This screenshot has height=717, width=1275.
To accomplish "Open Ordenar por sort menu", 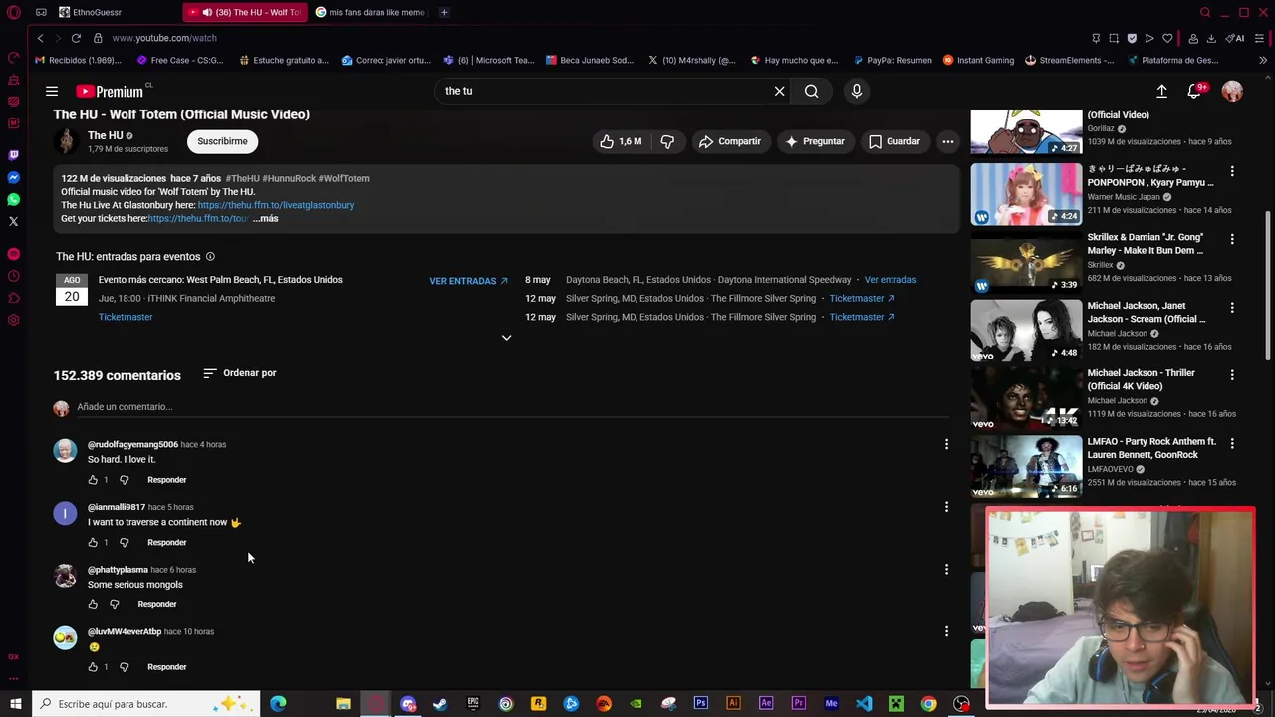I will click(x=240, y=373).
